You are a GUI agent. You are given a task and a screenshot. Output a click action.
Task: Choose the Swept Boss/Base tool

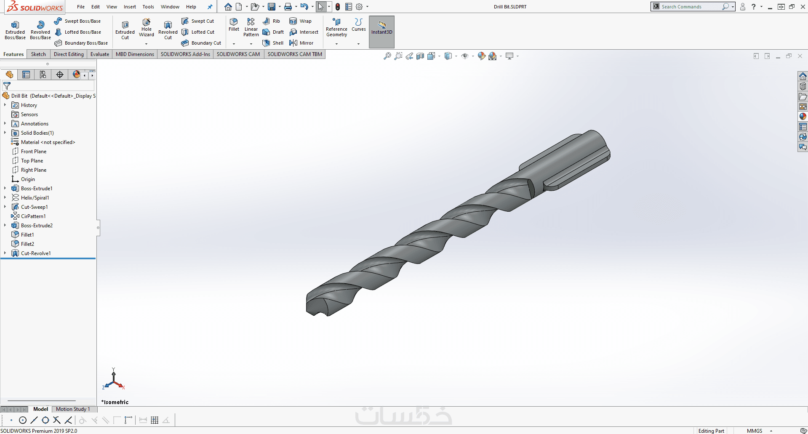77,21
